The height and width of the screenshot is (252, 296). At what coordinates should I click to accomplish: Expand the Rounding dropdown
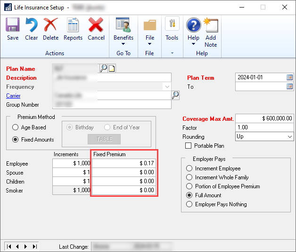coord(289,137)
